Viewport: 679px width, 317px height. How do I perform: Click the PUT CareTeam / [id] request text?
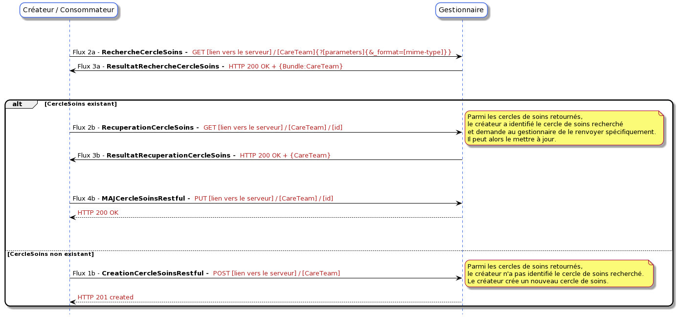pos(264,199)
